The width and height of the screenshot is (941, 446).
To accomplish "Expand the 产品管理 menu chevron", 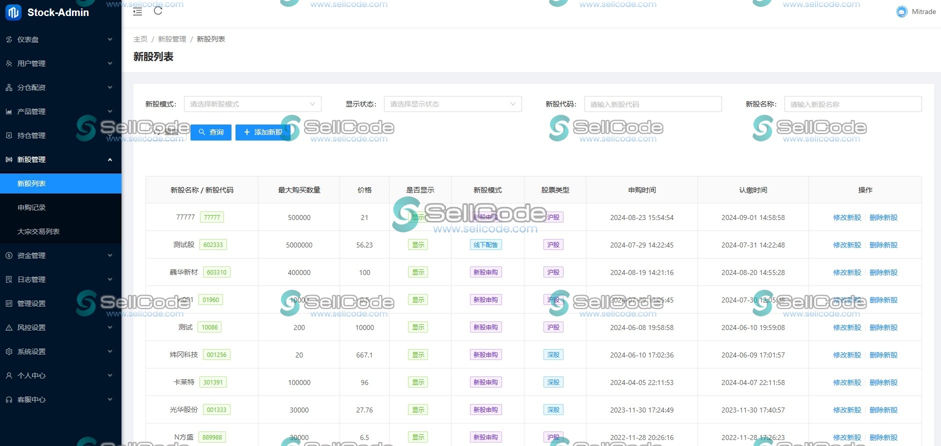I will coord(110,111).
